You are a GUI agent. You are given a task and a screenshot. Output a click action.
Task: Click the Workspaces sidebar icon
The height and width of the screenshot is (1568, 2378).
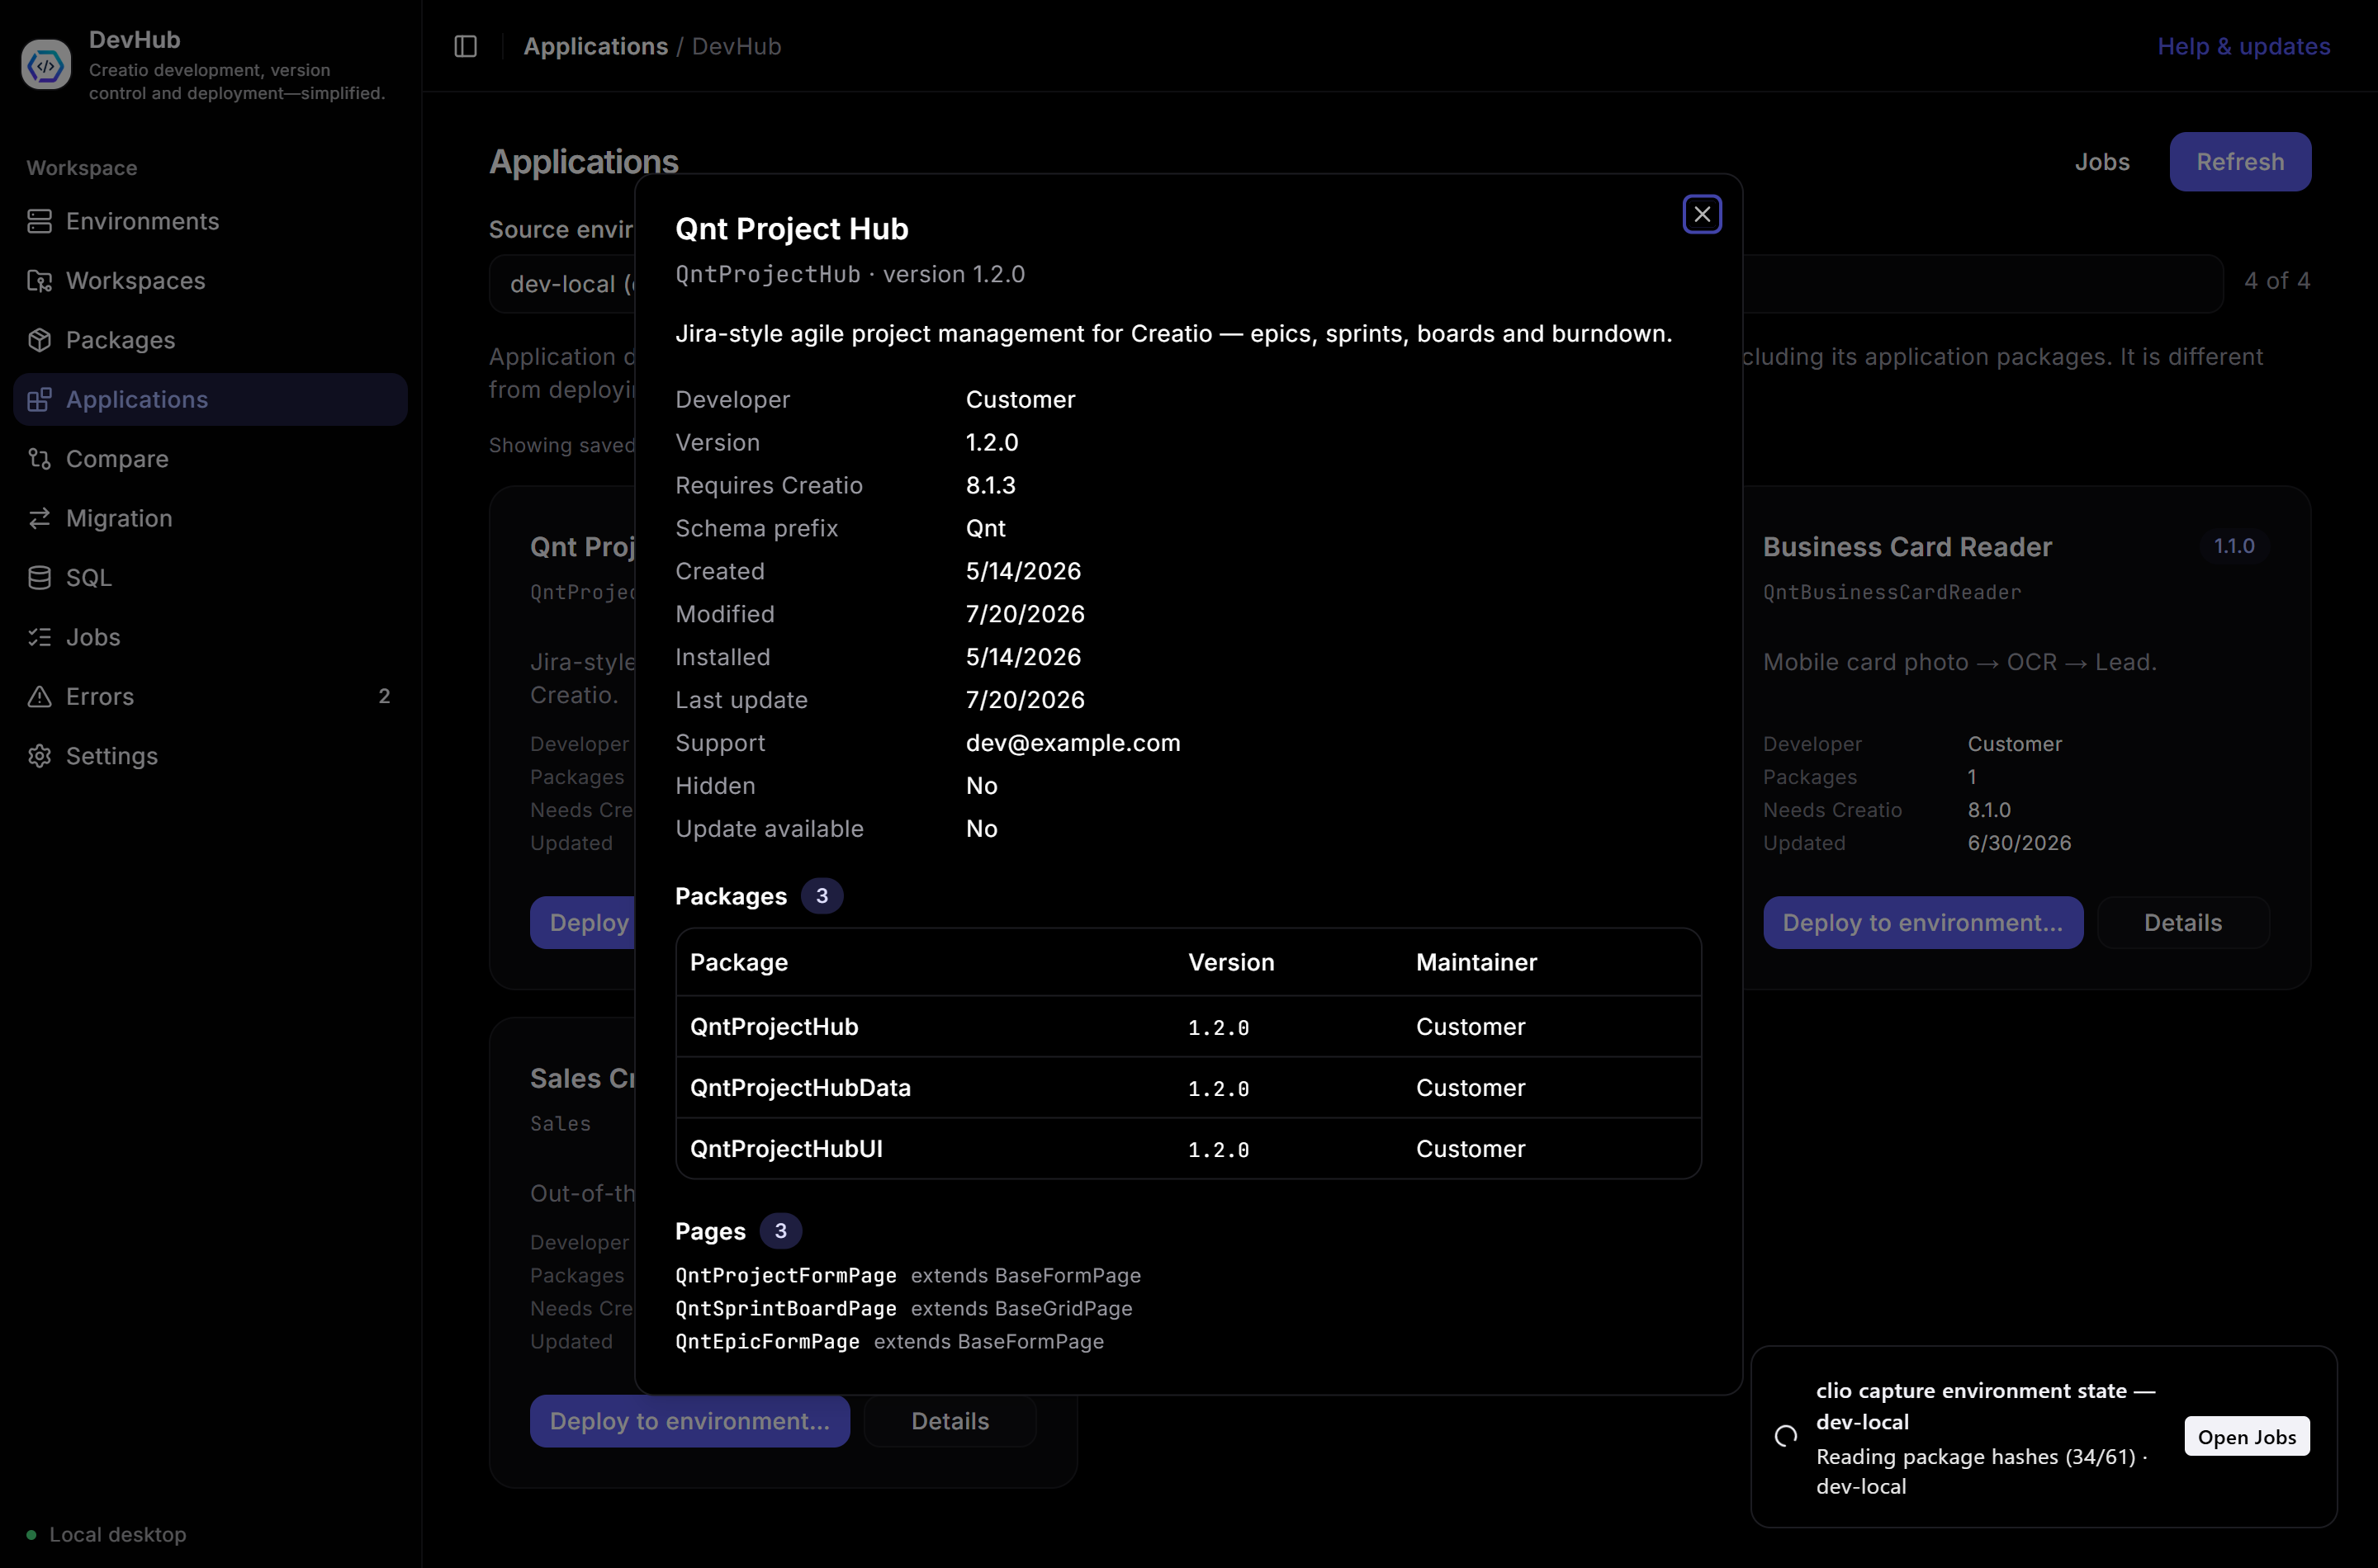(x=39, y=281)
